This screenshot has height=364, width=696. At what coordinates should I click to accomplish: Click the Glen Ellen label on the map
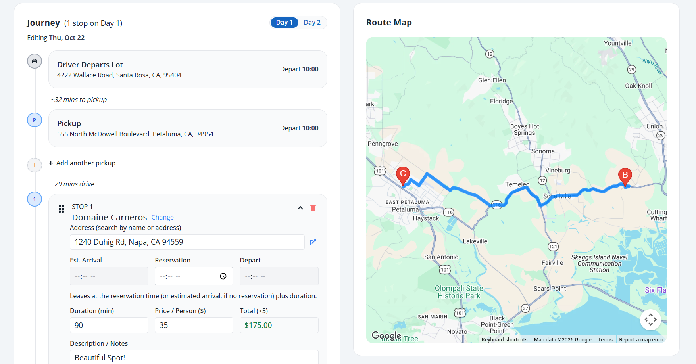coord(492,80)
